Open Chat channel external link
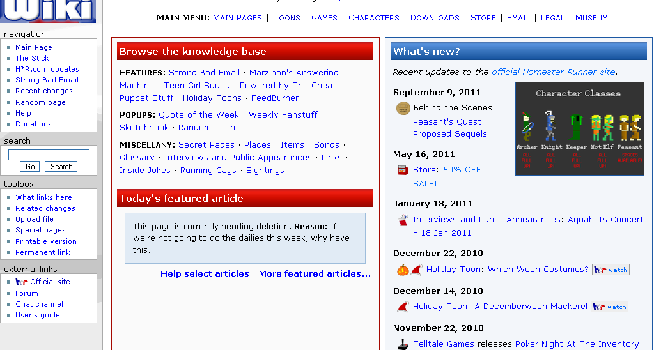The width and height of the screenshot is (661, 350). [39, 304]
